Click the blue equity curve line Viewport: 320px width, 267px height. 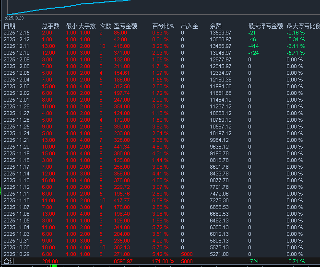72,5
